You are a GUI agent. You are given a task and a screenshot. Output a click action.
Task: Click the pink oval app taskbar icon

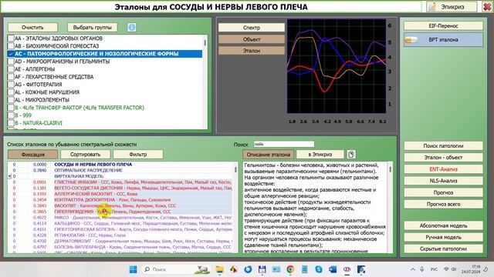(x=347, y=269)
